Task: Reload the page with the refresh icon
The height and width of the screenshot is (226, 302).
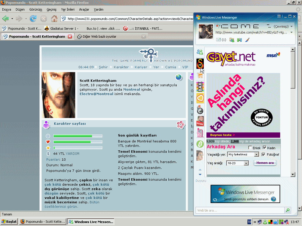Action: pos(33,19)
